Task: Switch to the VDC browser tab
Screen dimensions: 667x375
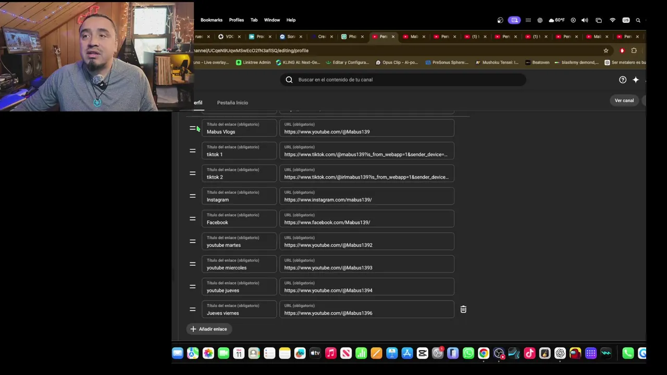Action: [229, 36]
